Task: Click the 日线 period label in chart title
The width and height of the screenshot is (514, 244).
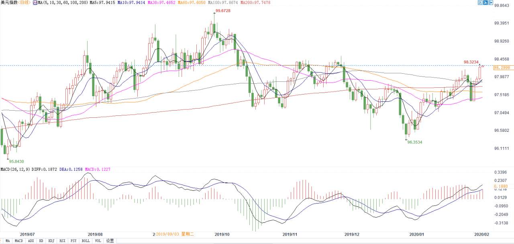Action: (x=24, y=3)
